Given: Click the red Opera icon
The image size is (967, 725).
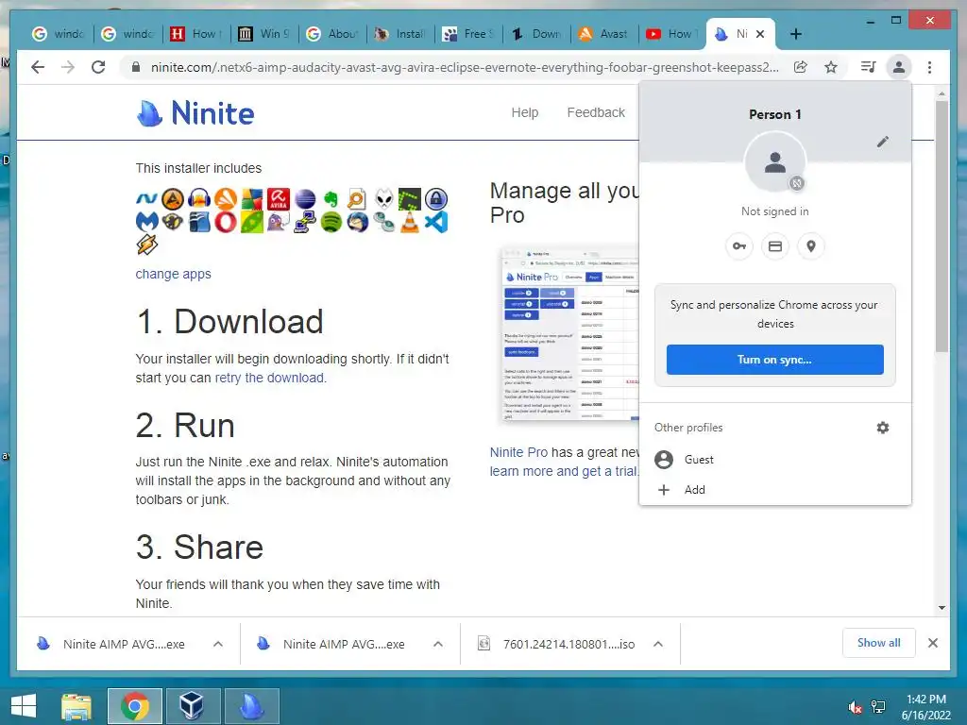Looking at the screenshot, I should click(226, 222).
